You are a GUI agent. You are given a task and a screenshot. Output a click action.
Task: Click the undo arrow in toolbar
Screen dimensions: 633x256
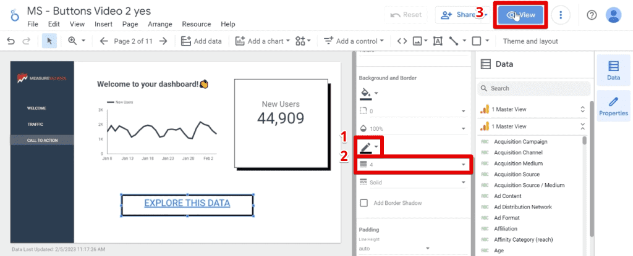point(11,41)
